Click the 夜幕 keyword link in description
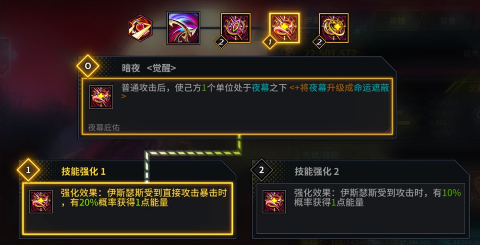This screenshot has height=245, width=480. point(260,88)
